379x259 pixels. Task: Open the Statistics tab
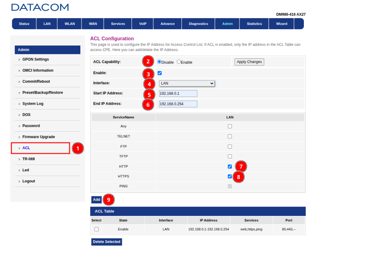254,24
